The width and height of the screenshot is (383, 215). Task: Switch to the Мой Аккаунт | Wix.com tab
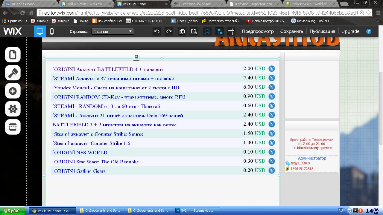click(86, 4)
